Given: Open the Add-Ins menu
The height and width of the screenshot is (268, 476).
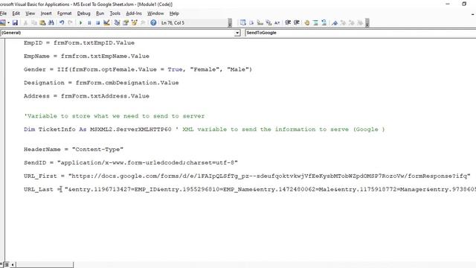Looking at the screenshot, I should point(134,13).
